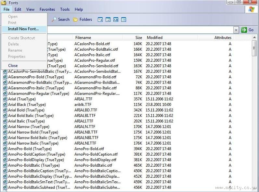Select Arial Narrow font icon
Viewport: 259px width, 192px height.
[x=5, y=127]
